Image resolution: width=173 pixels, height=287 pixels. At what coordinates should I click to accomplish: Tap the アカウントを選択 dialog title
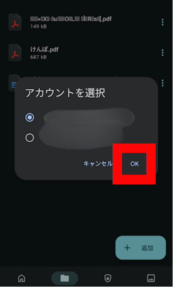65,93
